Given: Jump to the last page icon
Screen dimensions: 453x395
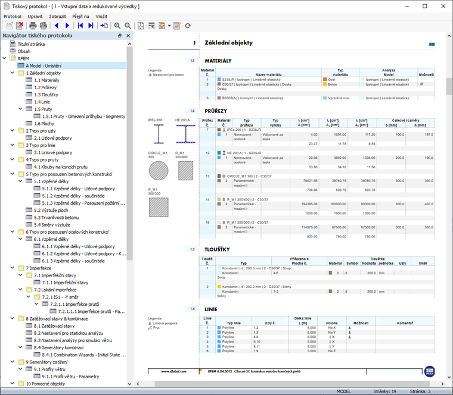Looking at the screenshot, I should pos(91,26).
